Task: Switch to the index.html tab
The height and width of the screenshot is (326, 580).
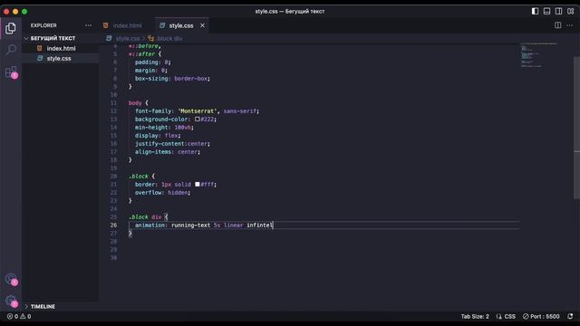Action: pos(127,25)
